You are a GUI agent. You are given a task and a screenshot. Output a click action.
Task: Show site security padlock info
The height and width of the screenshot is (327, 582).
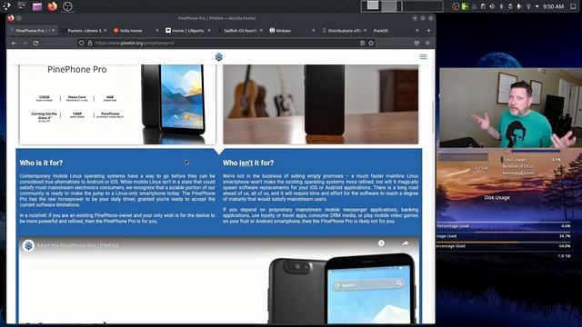(90, 43)
